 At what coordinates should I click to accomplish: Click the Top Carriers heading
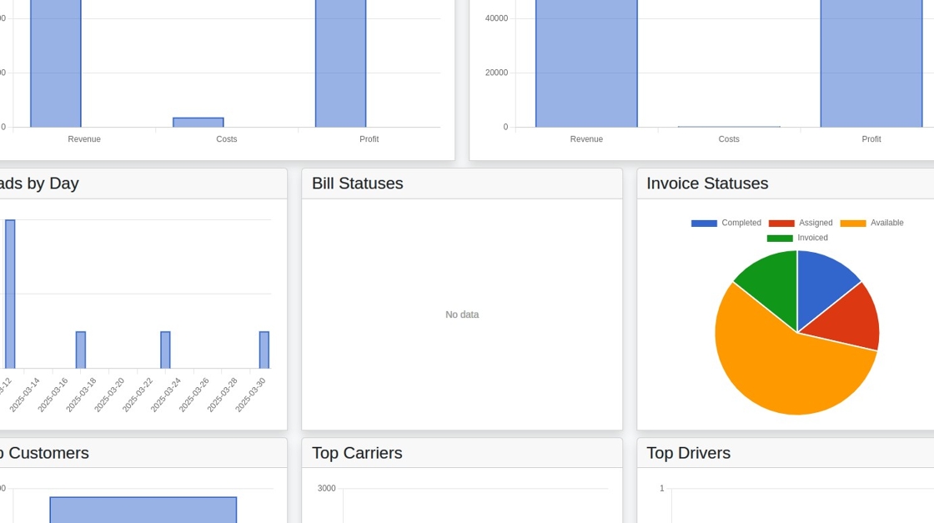357,453
